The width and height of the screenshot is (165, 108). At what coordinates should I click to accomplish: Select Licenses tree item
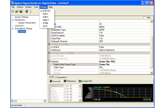click(x=19, y=26)
